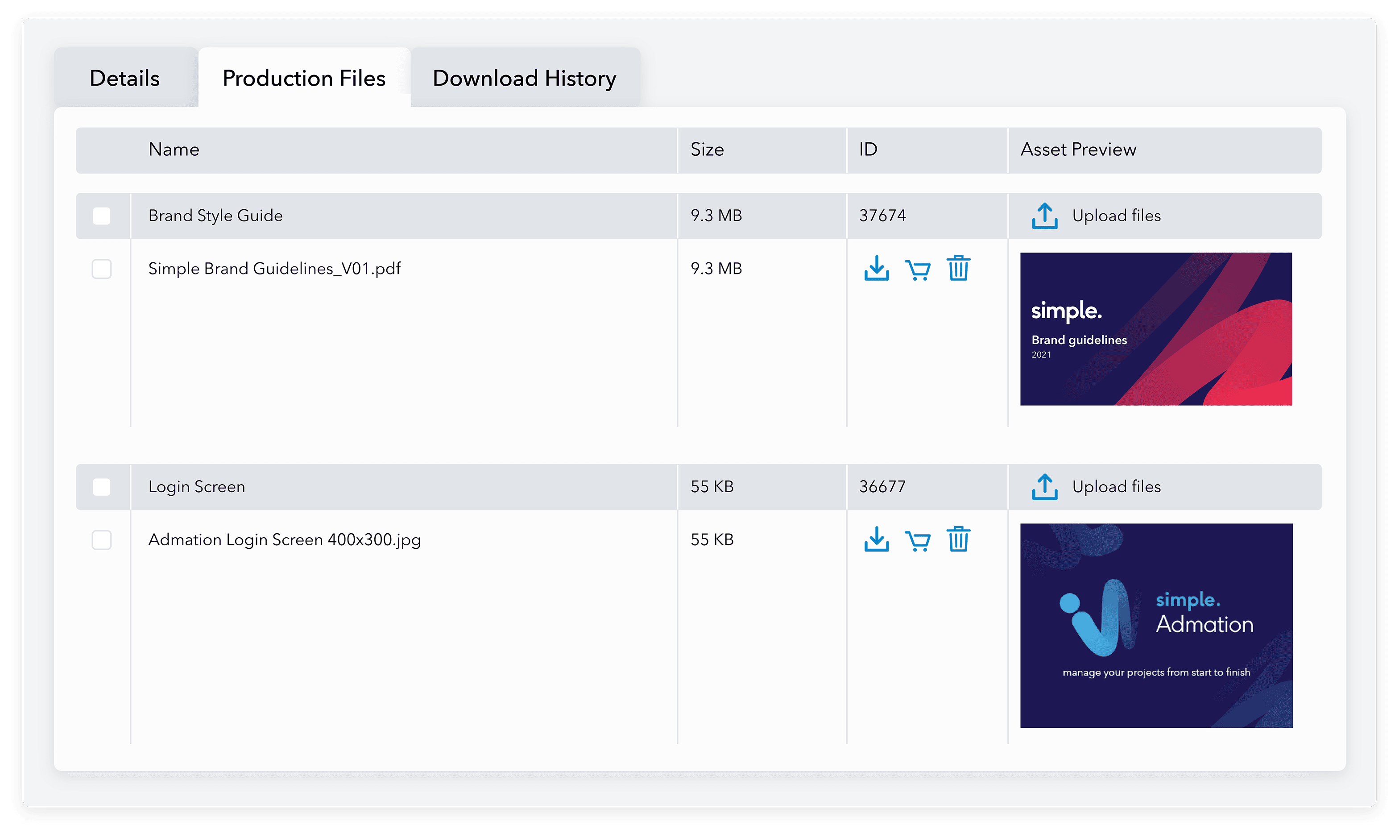
Task: Add Admation Login Screen file to cart
Action: point(919,541)
